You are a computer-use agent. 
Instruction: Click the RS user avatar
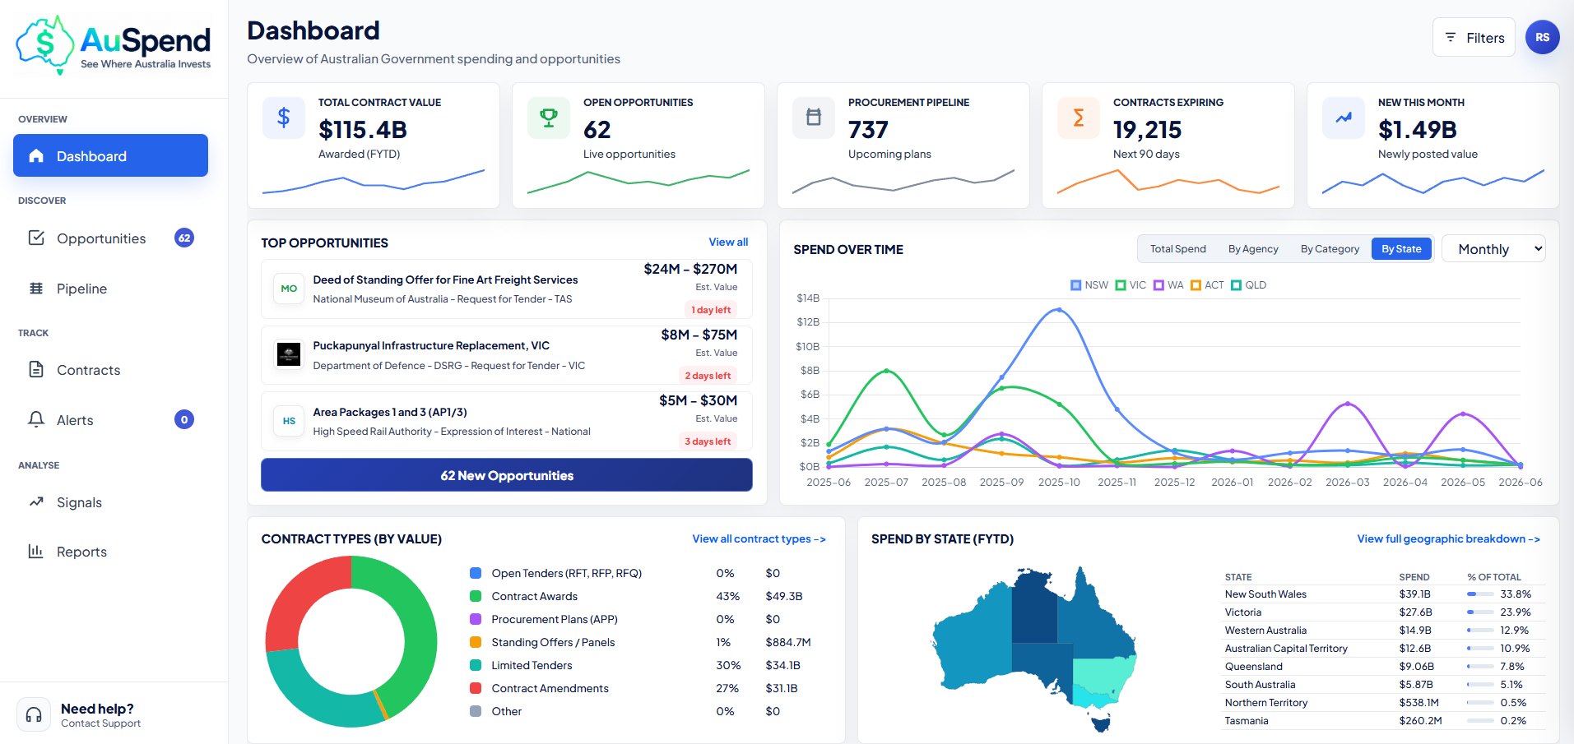1543,37
